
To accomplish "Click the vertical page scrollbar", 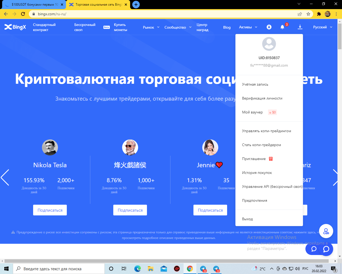I will click(340, 36).
